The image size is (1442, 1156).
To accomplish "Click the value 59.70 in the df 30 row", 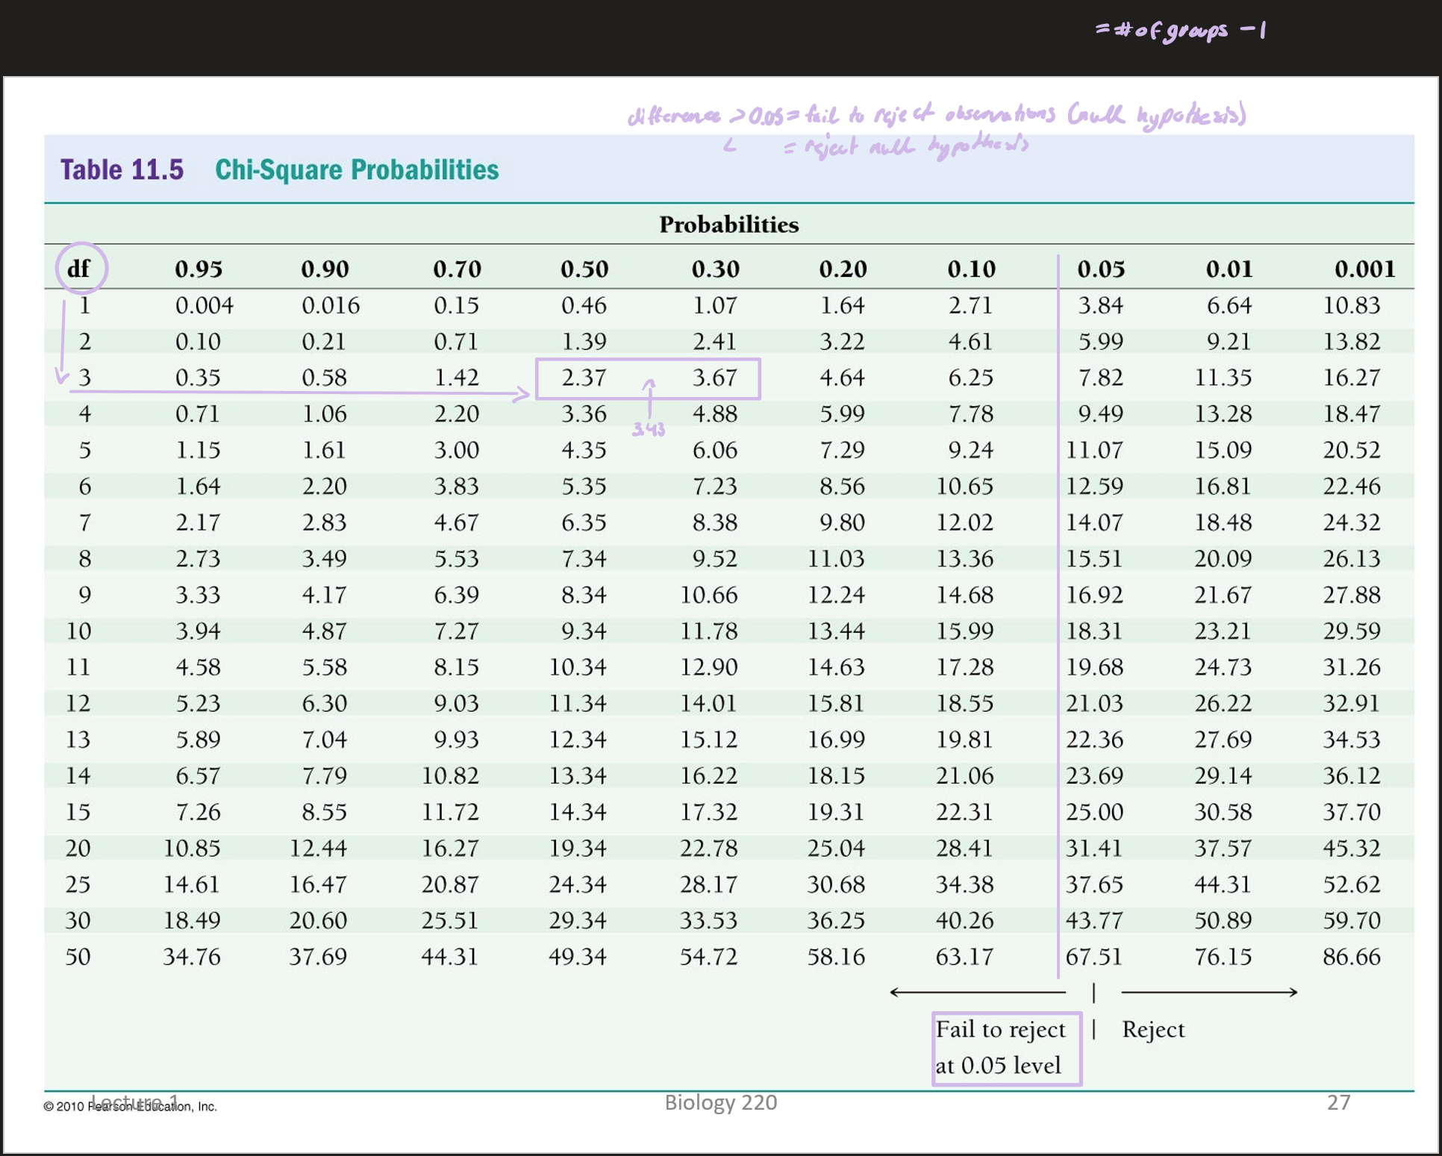I will tap(1352, 920).
